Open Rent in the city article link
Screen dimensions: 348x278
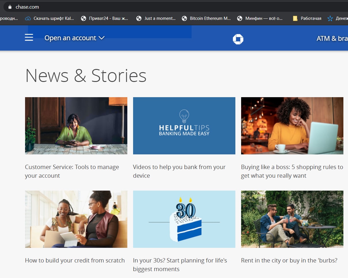(x=289, y=260)
